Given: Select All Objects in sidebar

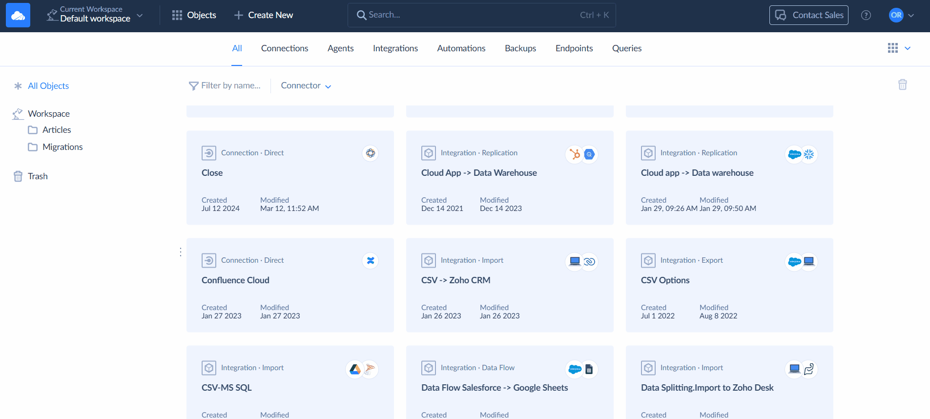Looking at the screenshot, I should 48,86.
